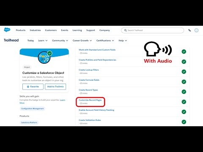The height and width of the screenshot is (152, 203).
Task: Open the Learning menu
Action: click(x=77, y=30)
